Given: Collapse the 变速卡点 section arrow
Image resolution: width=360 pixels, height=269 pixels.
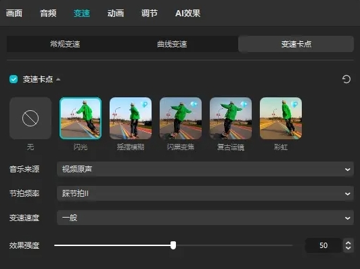Looking at the screenshot, I should [x=58, y=79].
